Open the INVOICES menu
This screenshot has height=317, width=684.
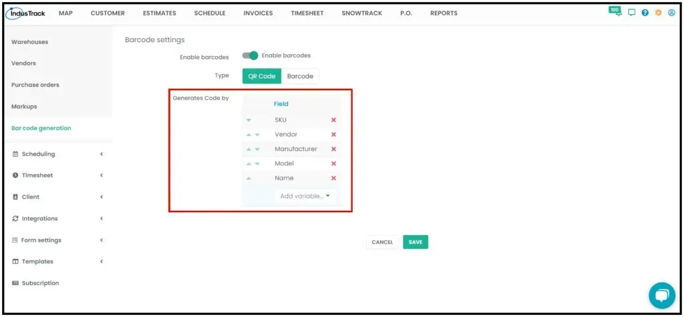[259, 13]
